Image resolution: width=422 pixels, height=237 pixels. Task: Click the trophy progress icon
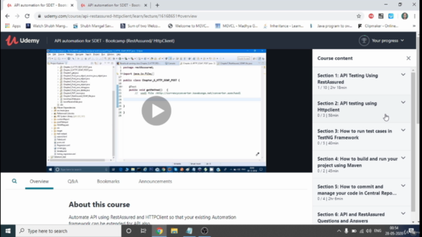[x=364, y=41]
